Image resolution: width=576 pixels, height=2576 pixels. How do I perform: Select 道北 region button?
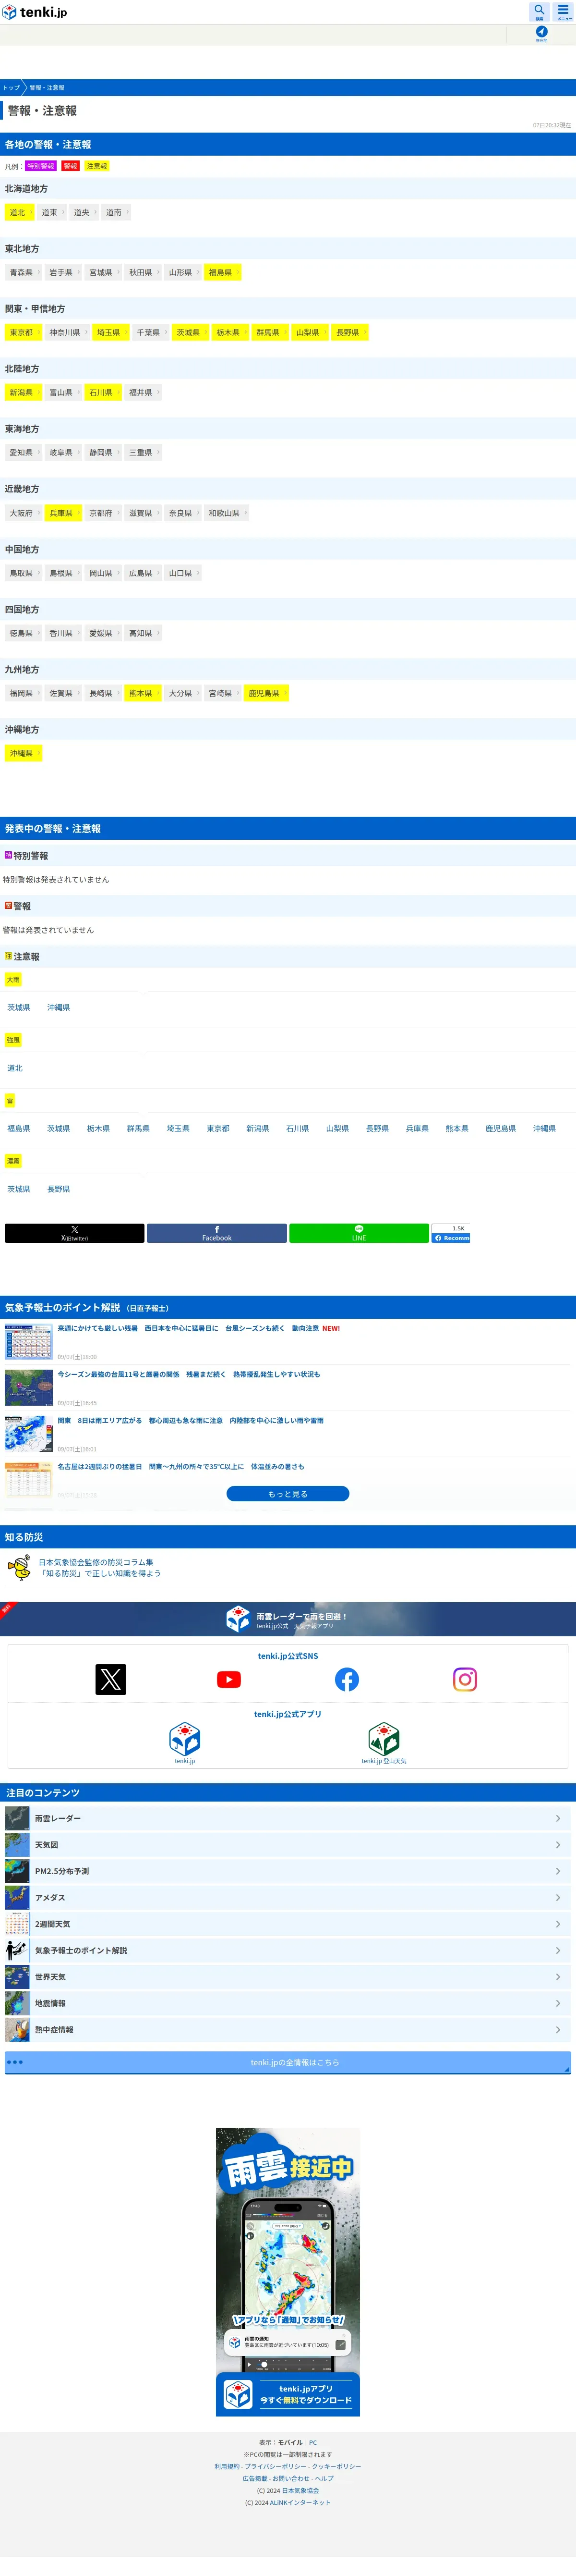tap(20, 213)
